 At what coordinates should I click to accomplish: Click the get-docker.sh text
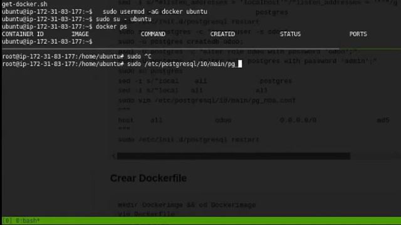(x=24, y=4)
